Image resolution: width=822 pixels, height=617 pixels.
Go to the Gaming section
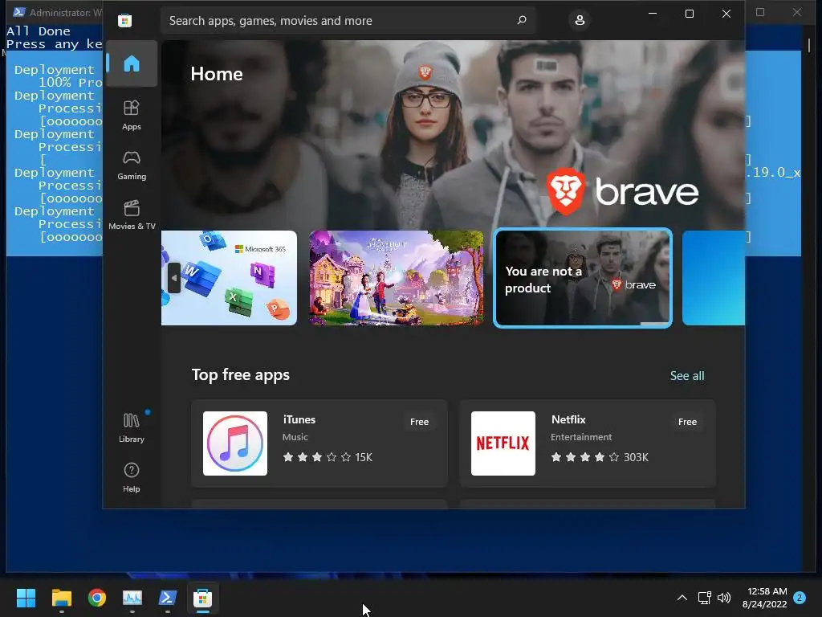132,165
